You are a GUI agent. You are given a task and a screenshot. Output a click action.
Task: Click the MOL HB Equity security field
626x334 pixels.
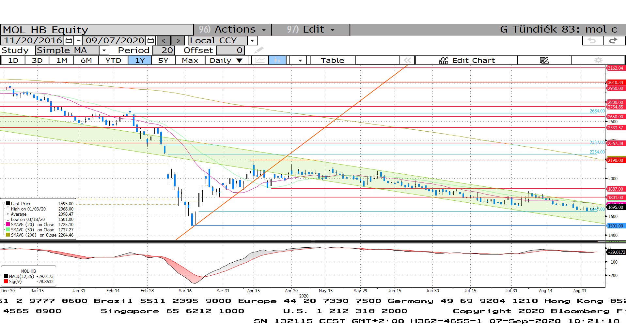tap(97, 30)
